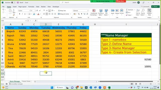Click the Copy icon

pyautogui.click(x=14, y=12)
